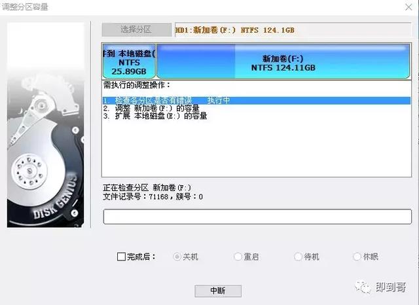Choose the 待机 radio option
This screenshot has width=419, height=305.
point(298,257)
